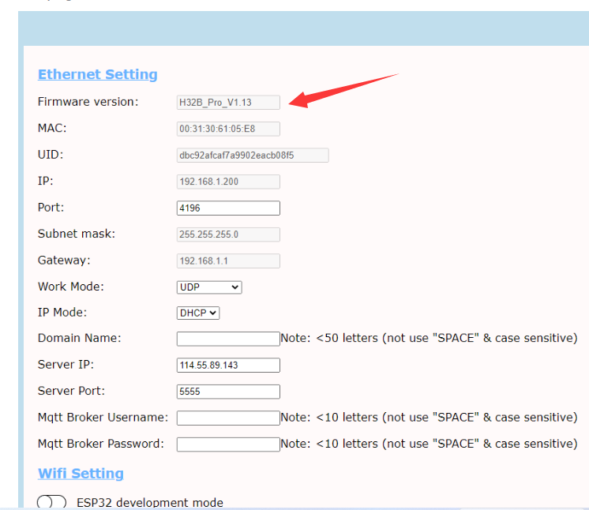Click the Ethernet Setting heading link

(98, 74)
